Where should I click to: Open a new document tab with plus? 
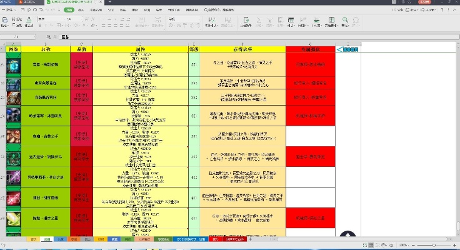110,2
